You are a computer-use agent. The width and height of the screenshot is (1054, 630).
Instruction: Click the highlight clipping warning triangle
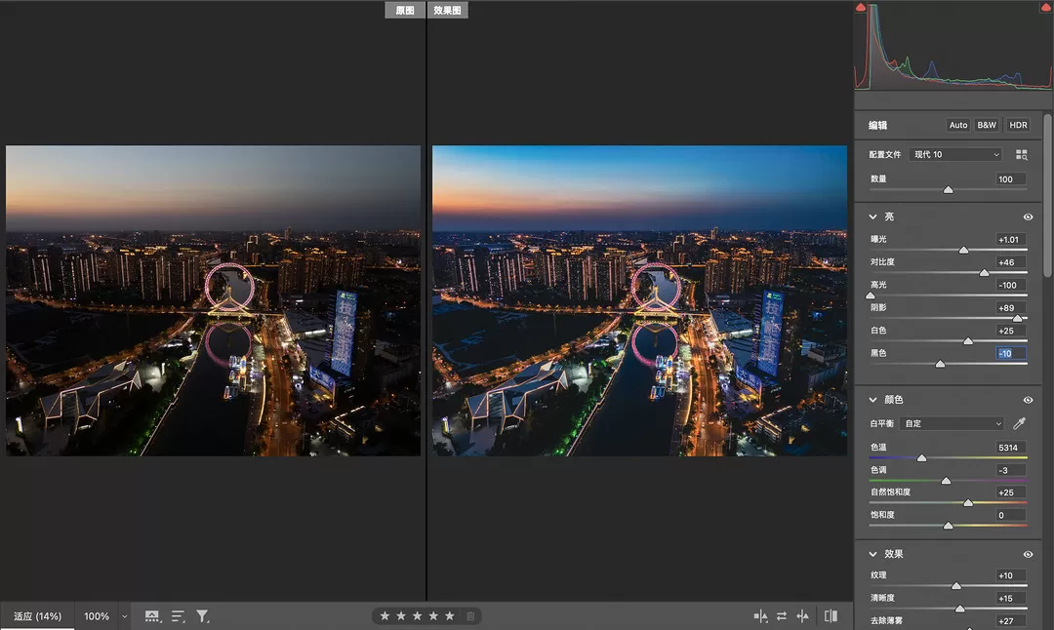[x=1045, y=8]
